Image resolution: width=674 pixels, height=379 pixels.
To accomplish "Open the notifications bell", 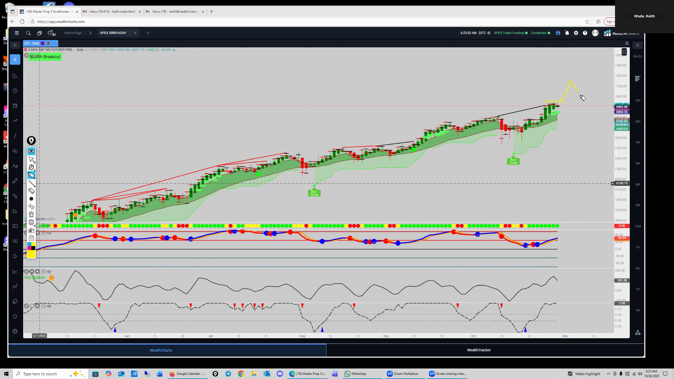I will coord(567,33).
